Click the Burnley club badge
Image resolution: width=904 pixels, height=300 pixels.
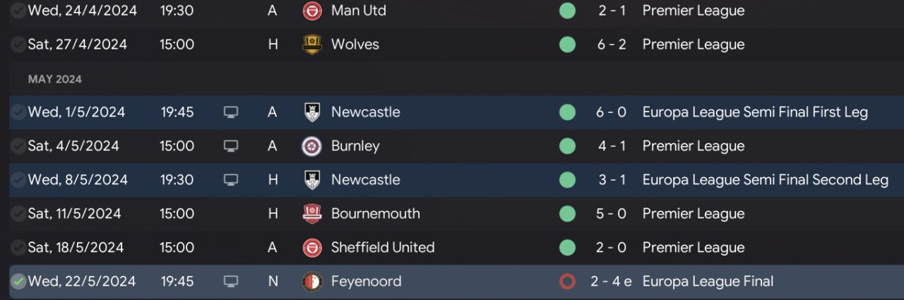312,146
